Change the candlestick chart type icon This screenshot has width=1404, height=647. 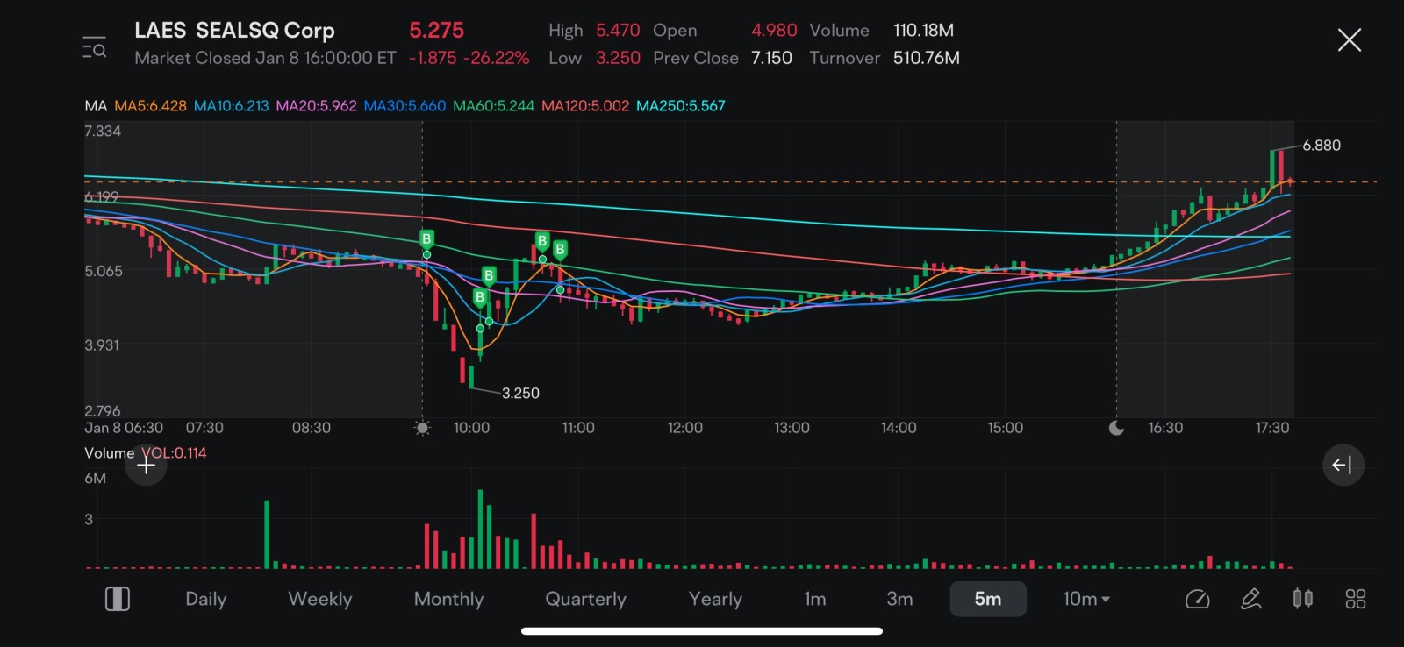pyautogui.click(x=1303, y=599)
